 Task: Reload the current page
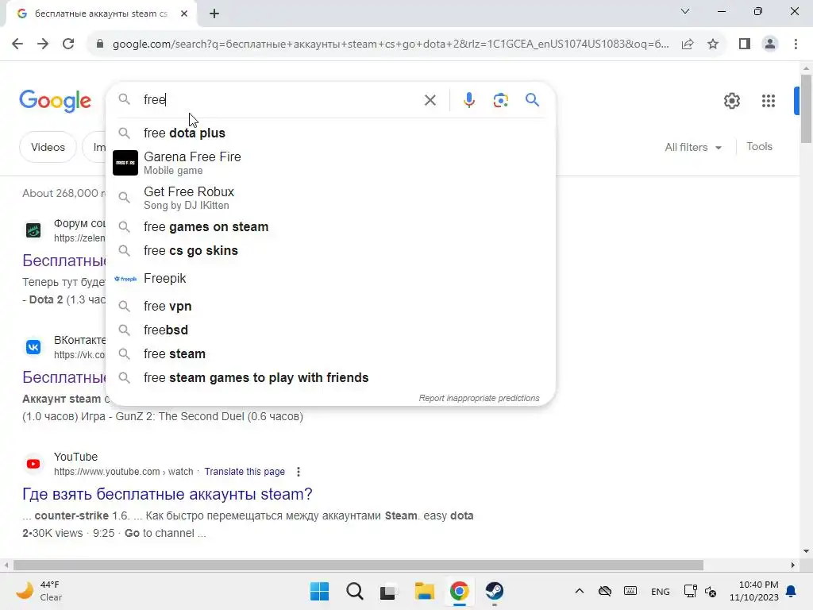pyautogui.click(x=68, y=44)
